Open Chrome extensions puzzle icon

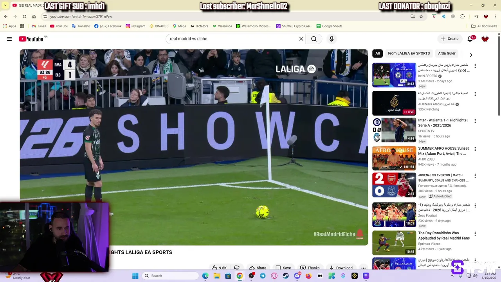(x=463, y=16)
